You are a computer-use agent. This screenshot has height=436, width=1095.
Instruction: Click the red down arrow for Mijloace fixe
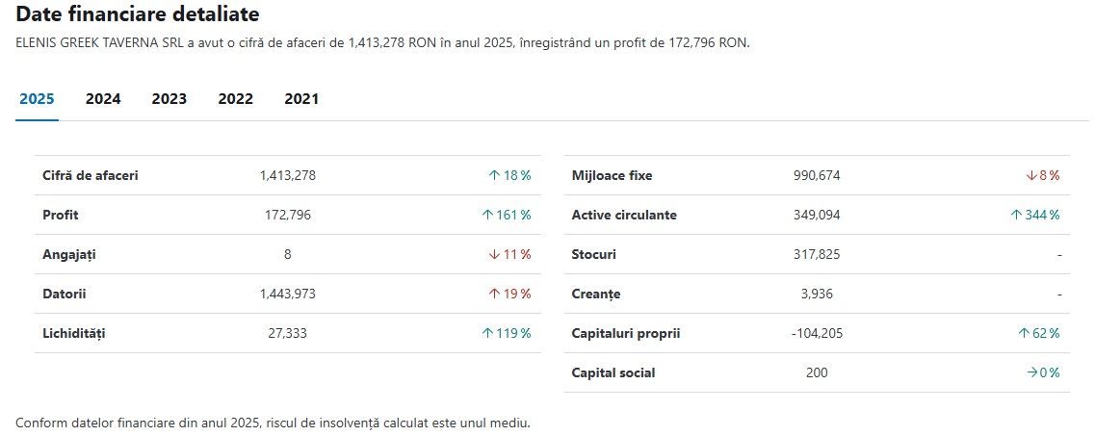[1030, 176]
